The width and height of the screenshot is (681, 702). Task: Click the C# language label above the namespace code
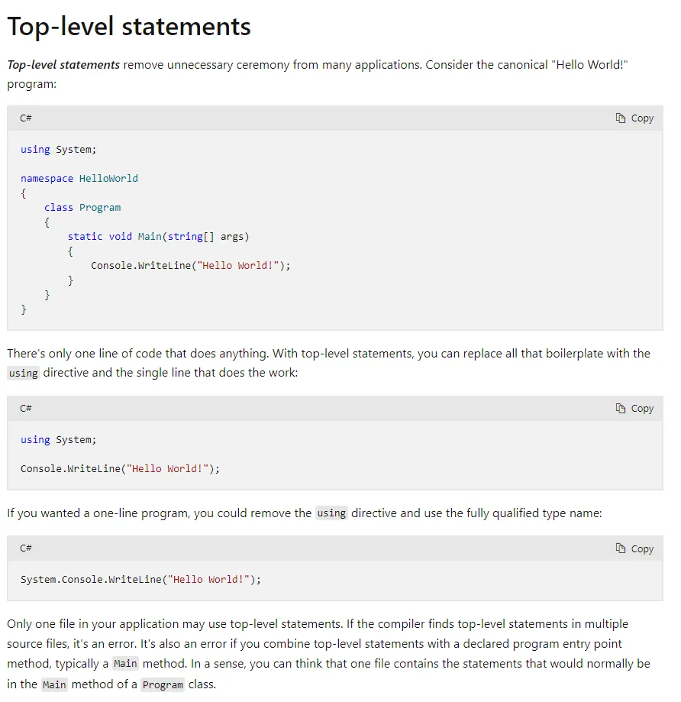tap(26, 118)
